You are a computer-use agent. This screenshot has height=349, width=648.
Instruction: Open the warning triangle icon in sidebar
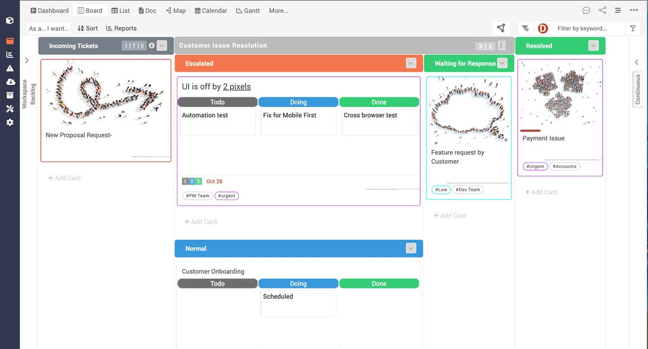10,68
